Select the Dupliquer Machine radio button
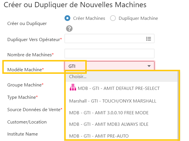The width and height of the screenshot is (189, 141). coord(113,18)
